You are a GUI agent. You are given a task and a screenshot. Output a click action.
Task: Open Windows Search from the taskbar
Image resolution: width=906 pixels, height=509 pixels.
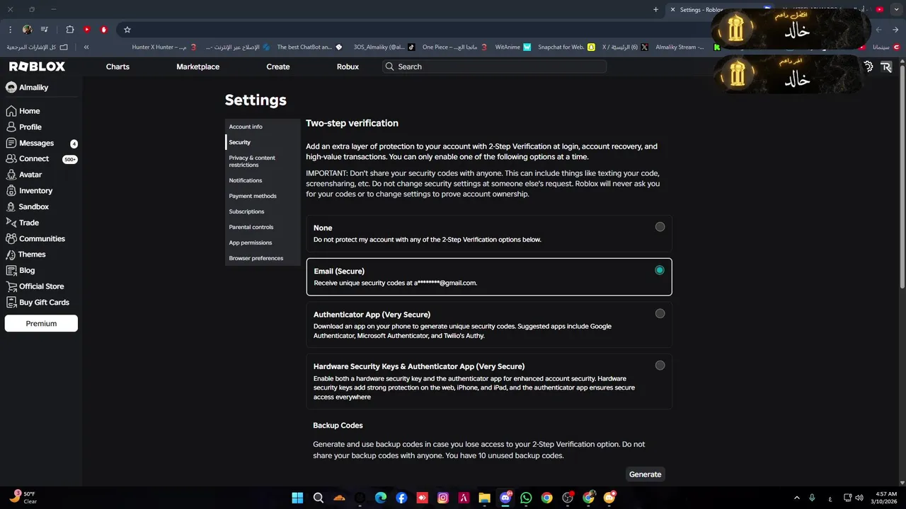(319, 498)
